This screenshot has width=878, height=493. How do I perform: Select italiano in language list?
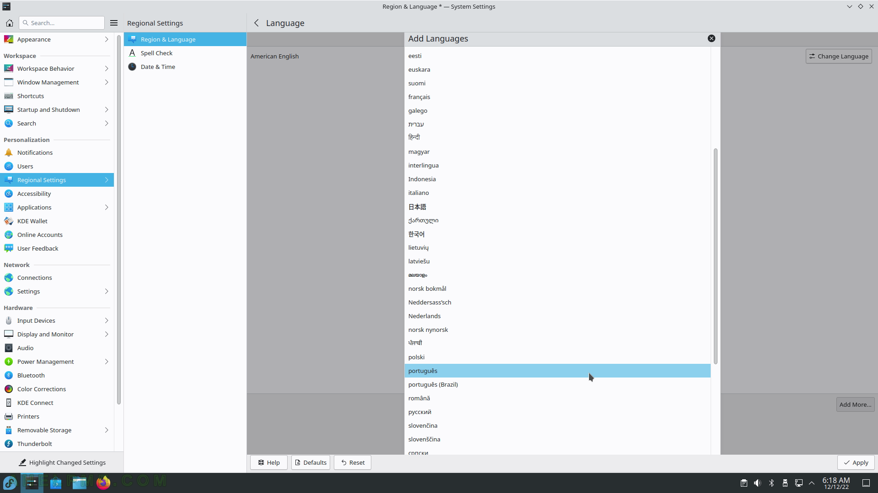[557, 193]
